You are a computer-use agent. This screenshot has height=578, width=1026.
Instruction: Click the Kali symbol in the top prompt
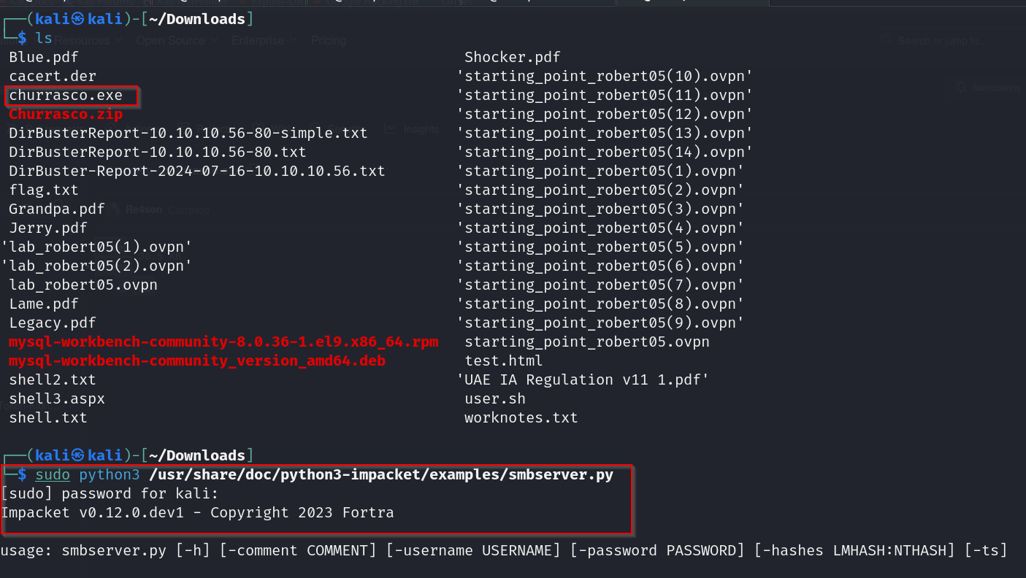click(77, 19)
